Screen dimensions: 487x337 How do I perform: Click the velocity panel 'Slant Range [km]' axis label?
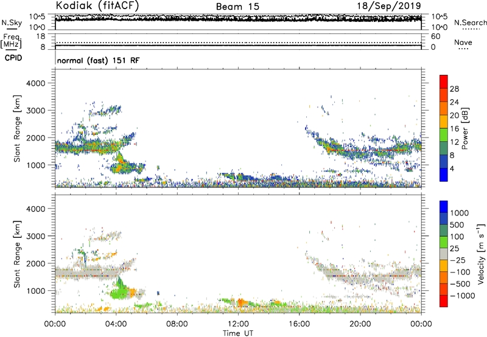click(x=17, y=254)
